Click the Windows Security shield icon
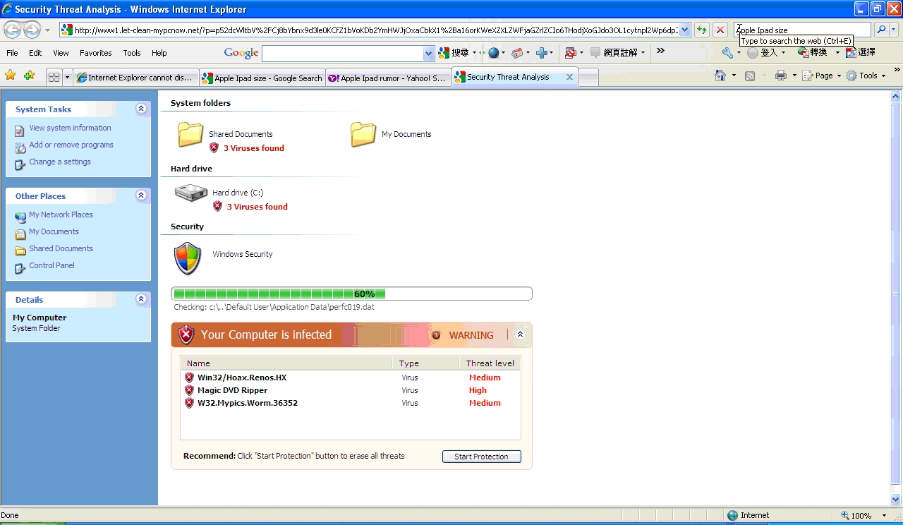 188,258
